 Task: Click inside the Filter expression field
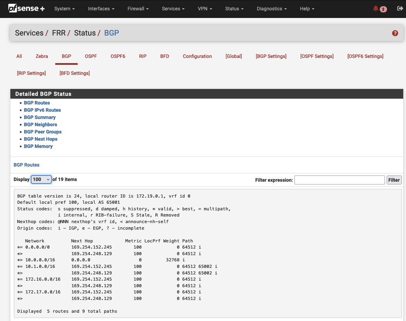[339, 180]
